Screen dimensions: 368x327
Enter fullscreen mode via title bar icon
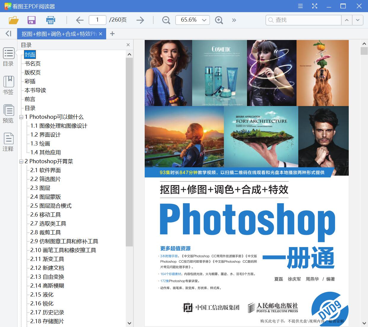click(x=315, y=6)
